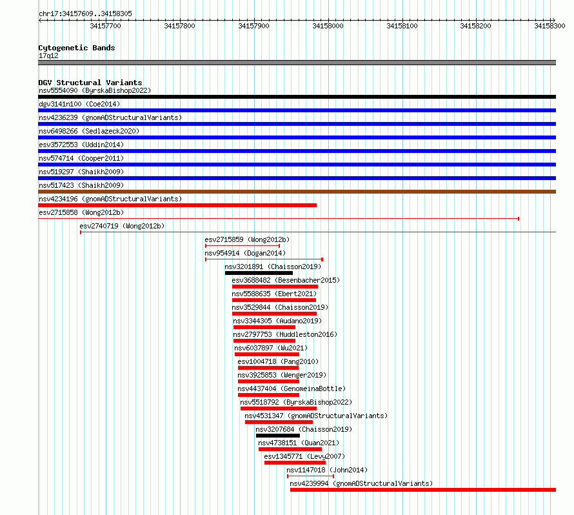The height and width of the screenshot is (515, 574).
Task: Open nsv3925853 (Wenger2019) label
Action: 282,375
